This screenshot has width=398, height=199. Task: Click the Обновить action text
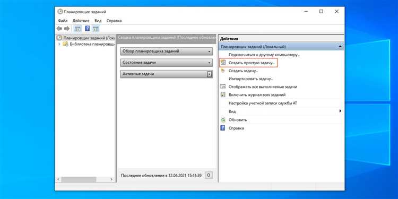tap(238, 119)
